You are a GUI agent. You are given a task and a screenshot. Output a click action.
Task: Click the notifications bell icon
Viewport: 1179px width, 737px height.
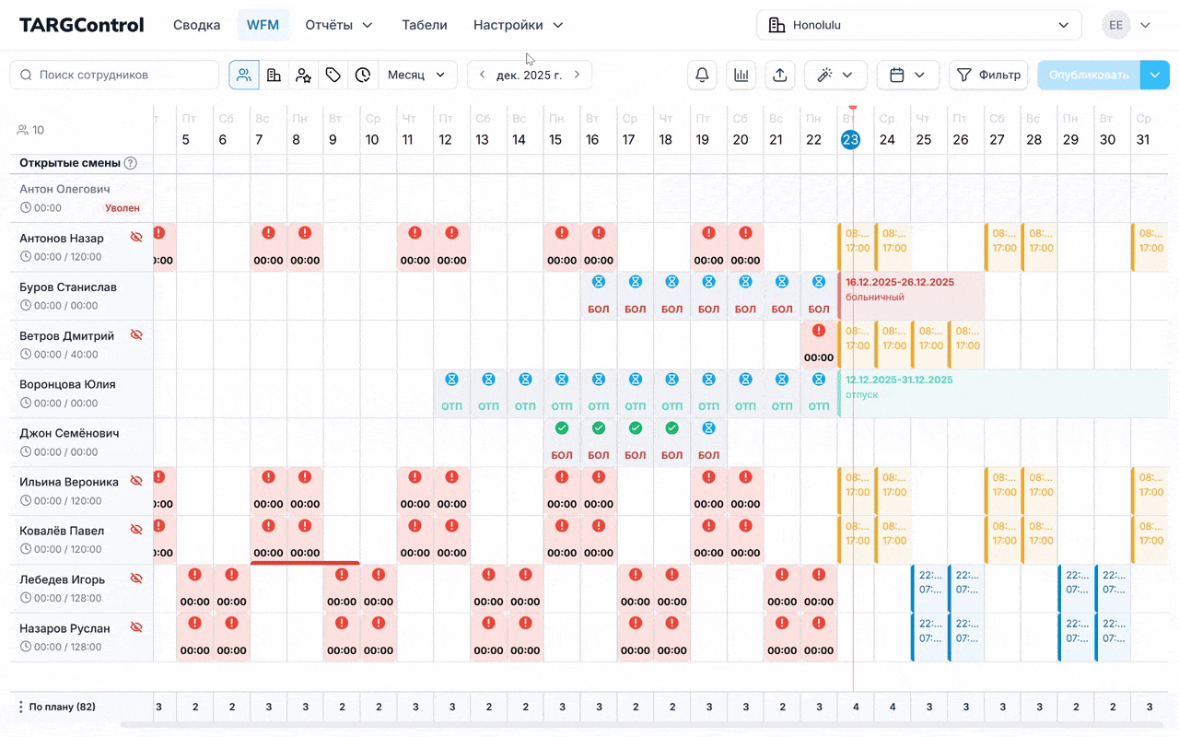point(702,76)
